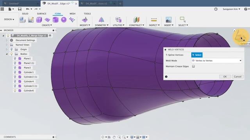Click the Redo arrow
This screenshot has height=140, width=250.
[x=36, y=9]
